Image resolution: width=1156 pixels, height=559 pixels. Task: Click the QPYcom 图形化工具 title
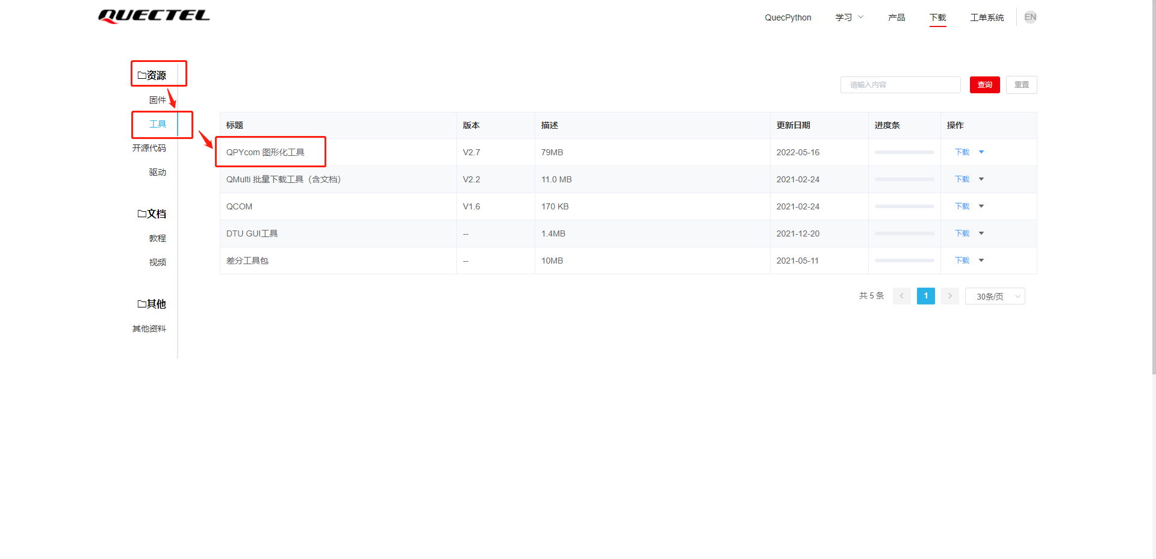coord(266,152)
